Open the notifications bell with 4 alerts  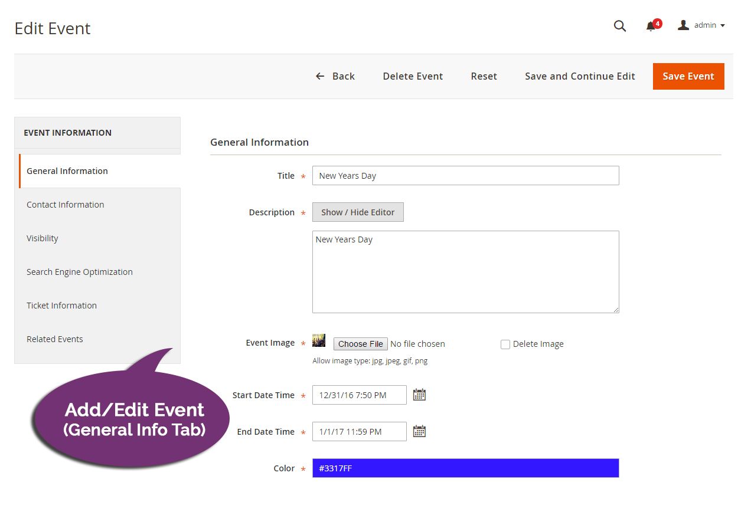click(651, 27)
